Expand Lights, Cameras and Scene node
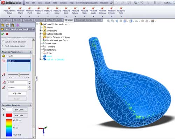The height and width of the screenshot is (139, 175). [x=40, y=37]
